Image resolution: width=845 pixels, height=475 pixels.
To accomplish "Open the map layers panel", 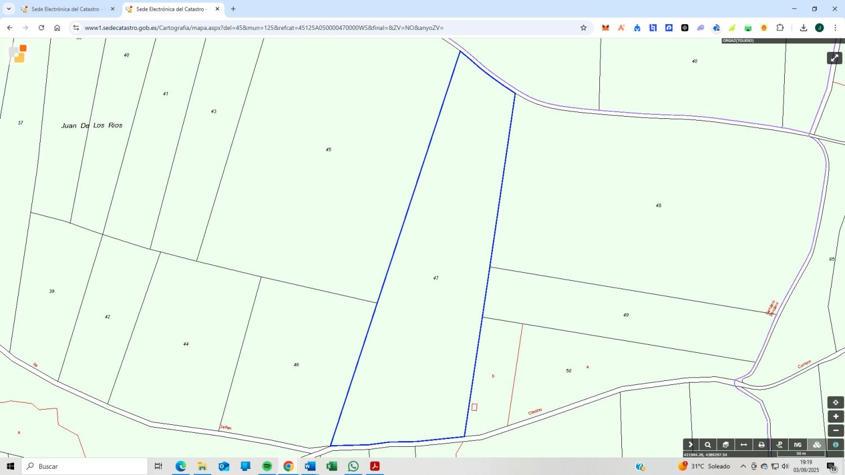I will pos(726,445).
